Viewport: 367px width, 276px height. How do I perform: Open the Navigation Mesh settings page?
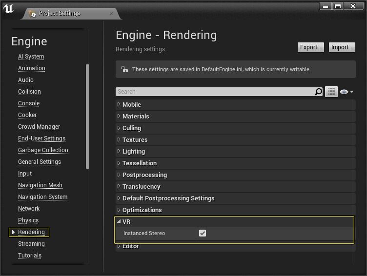point(40,185)
